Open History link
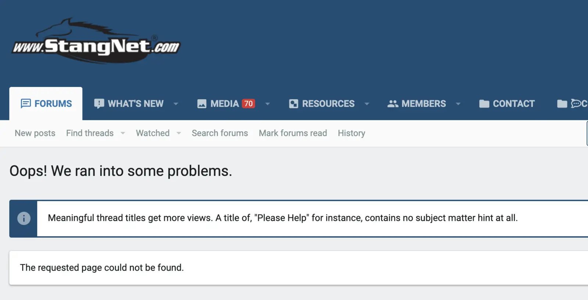The width and height of the screenshot is (588, 300). tap(351, 133)
